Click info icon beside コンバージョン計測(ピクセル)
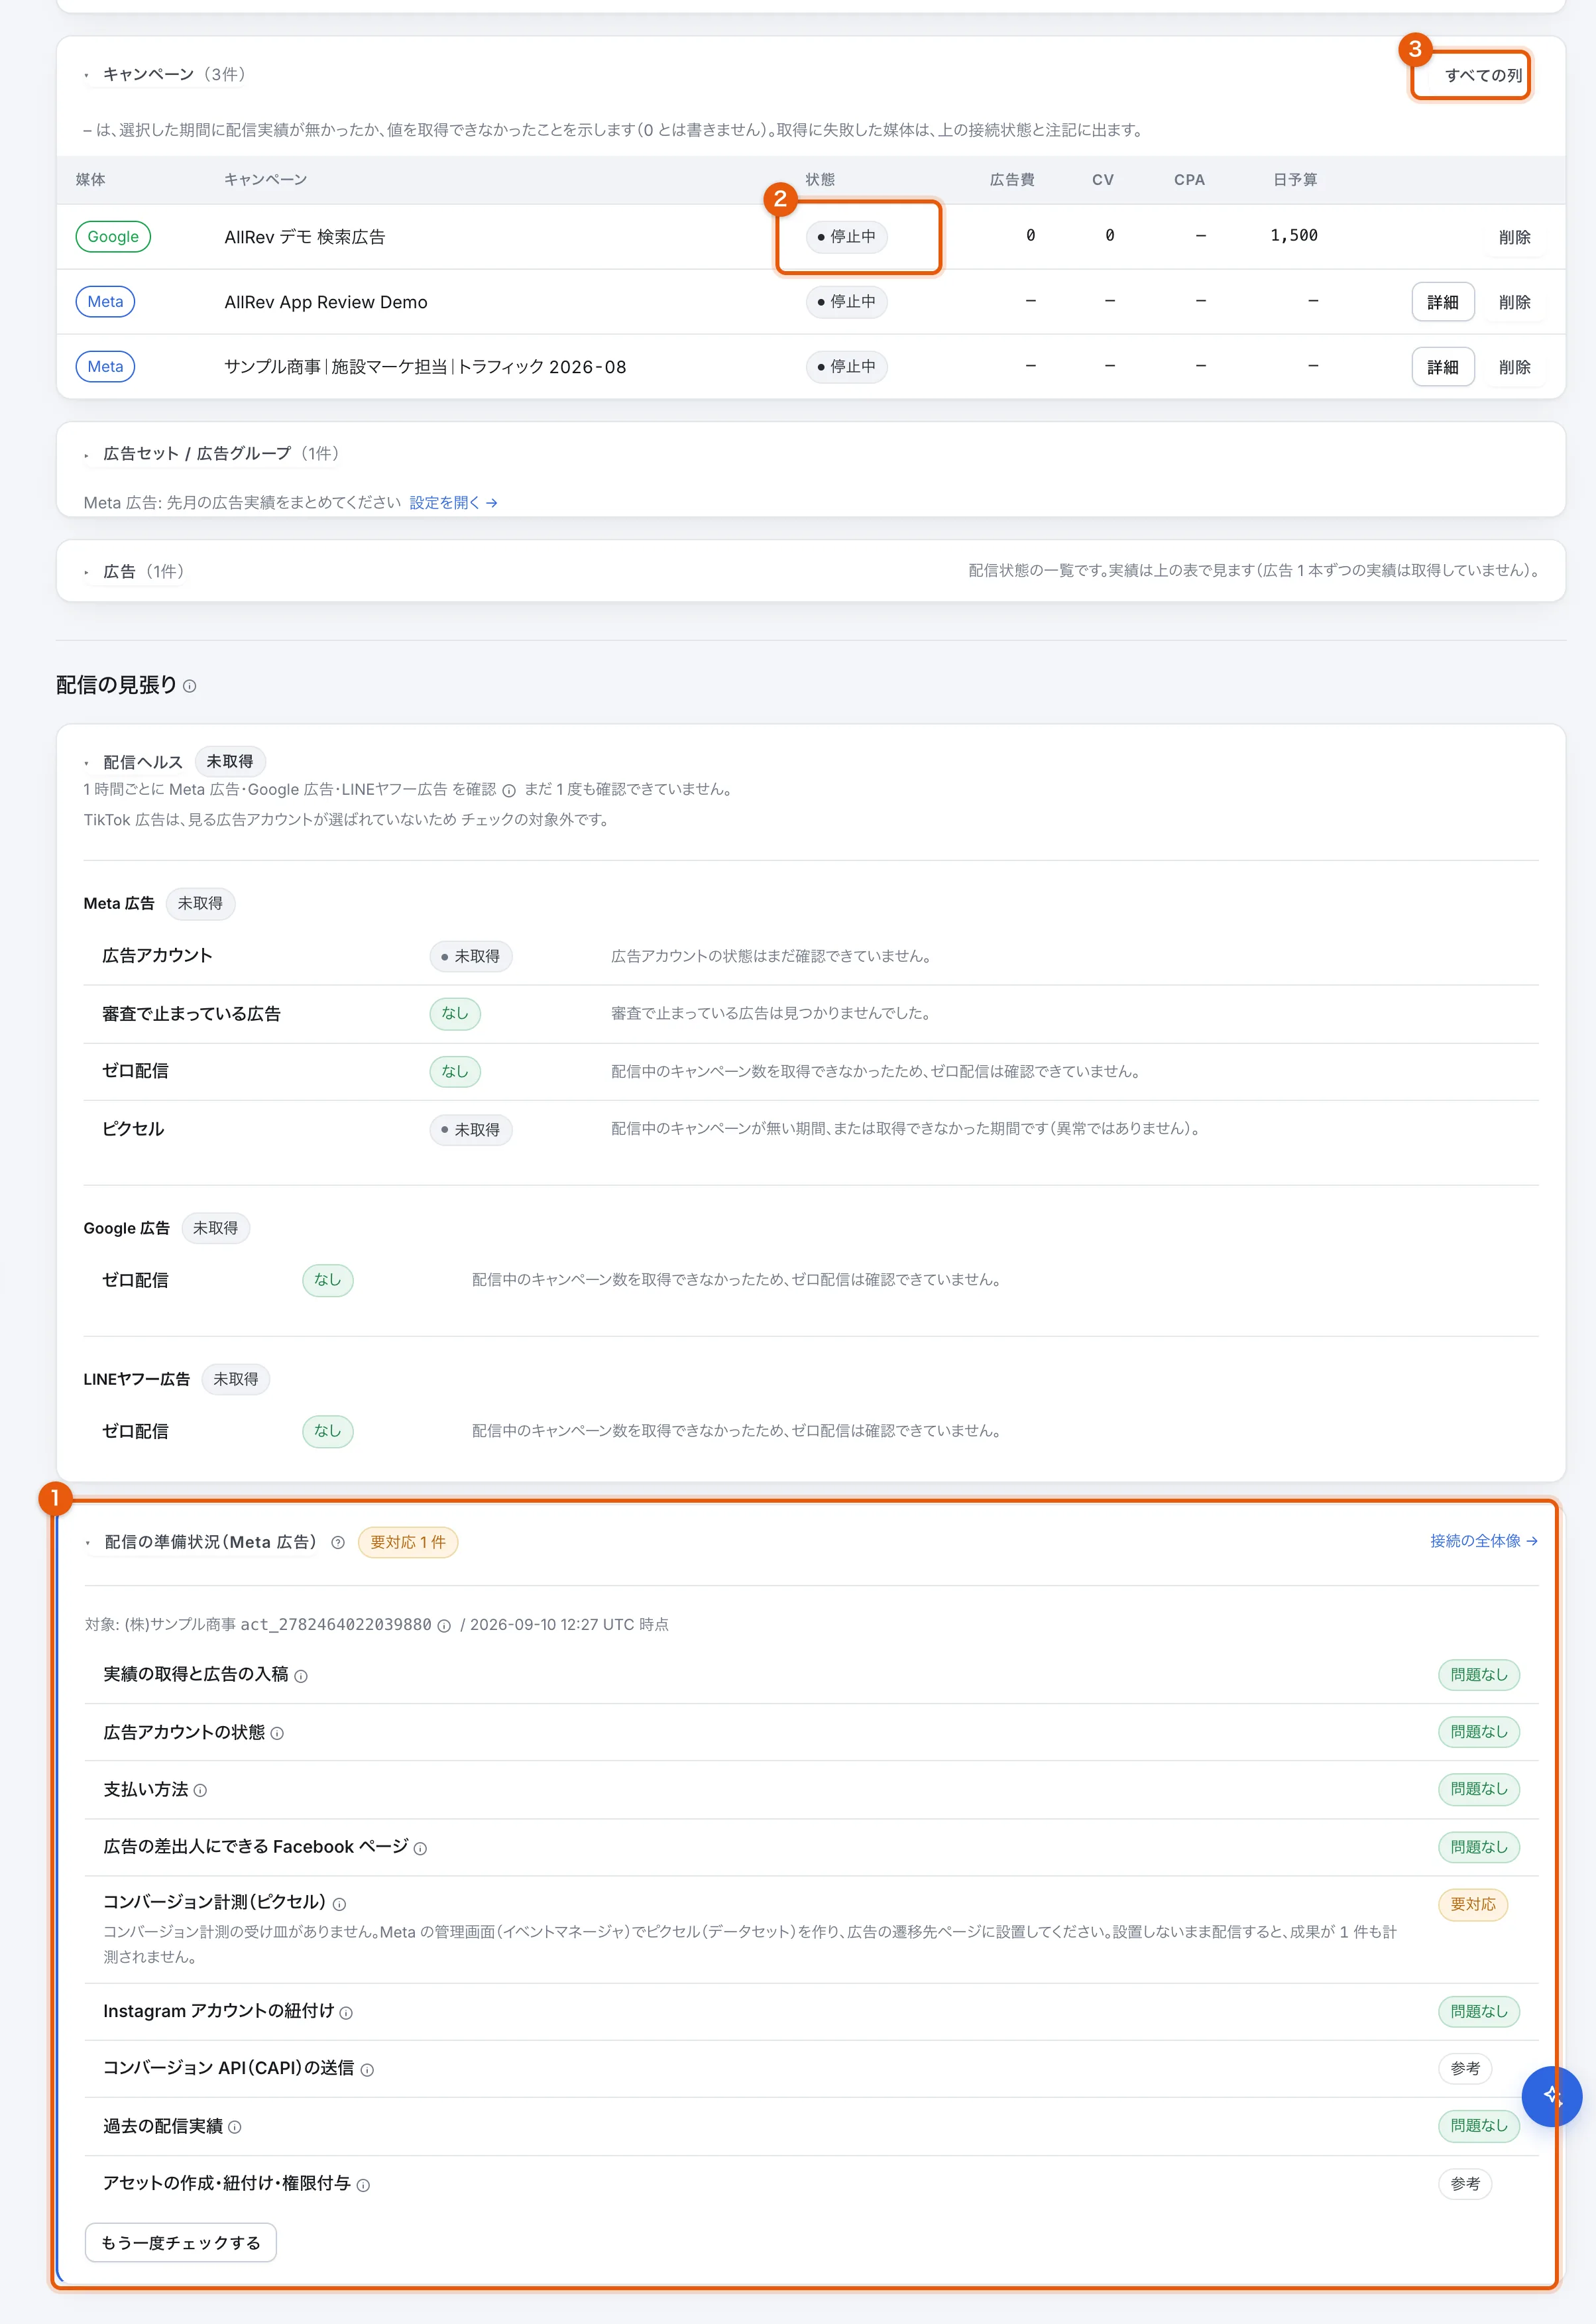 (339, 1904)
